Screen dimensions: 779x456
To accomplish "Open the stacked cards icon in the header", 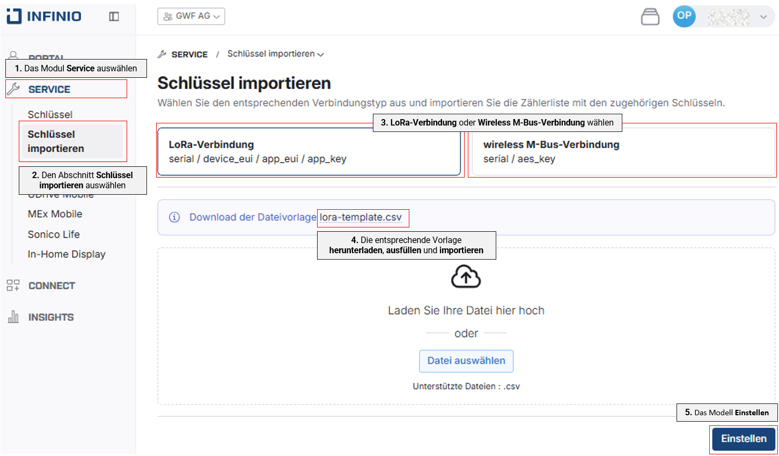I will click(x=650, y=17).
